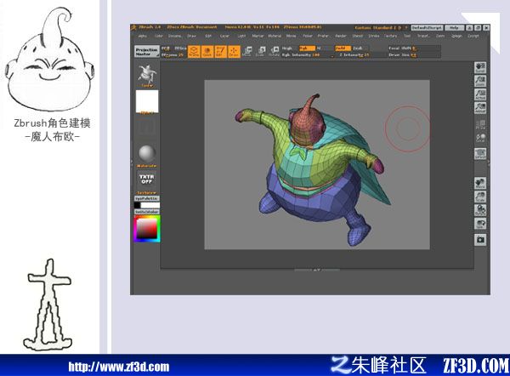Open the Layer menu
The width and height of the screenshot is (510, 376).
pyautogui.click(x=224, y=36)
